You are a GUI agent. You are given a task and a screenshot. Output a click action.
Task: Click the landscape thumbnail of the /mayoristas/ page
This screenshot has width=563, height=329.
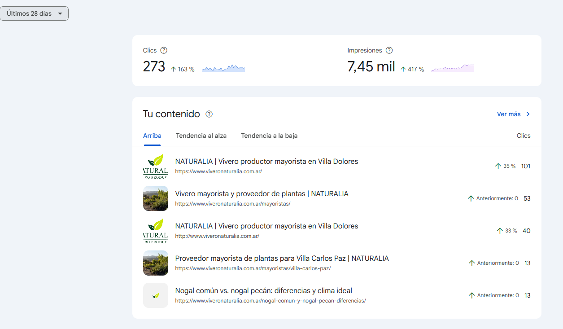[156, 198]
